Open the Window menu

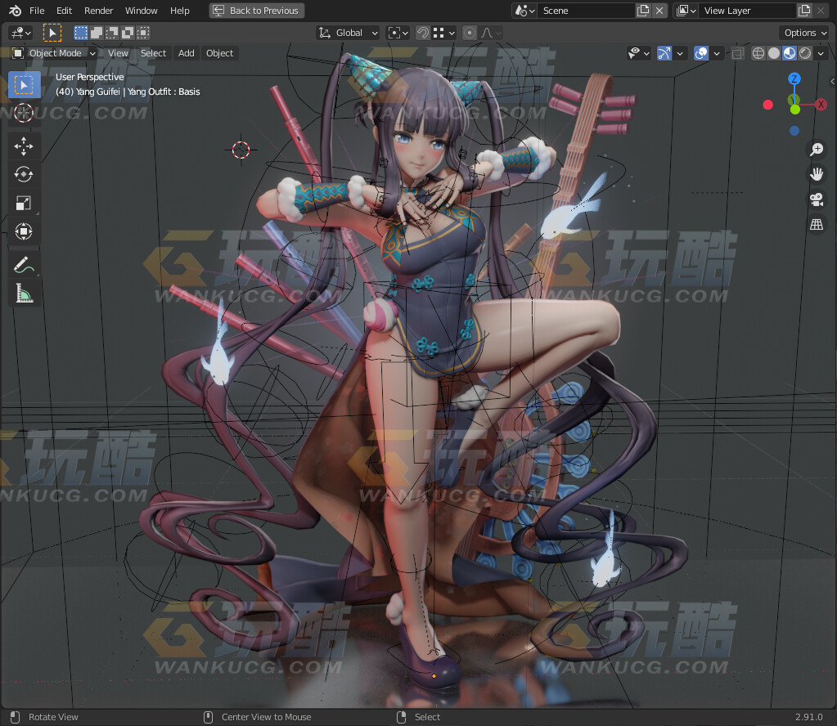[x=141, y=11]
